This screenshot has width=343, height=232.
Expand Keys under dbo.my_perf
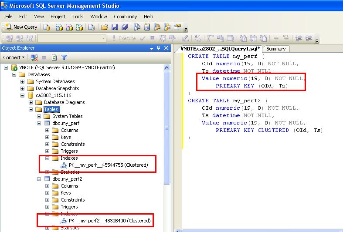point(47,138)
